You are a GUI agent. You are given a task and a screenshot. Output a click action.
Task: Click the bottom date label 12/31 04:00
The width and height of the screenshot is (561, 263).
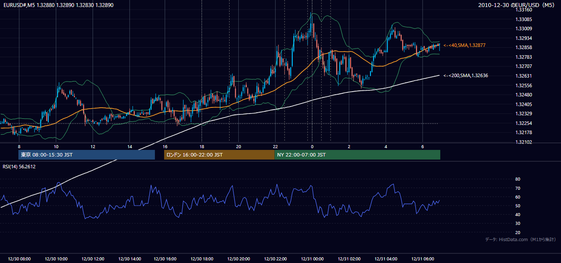(385, 259)
